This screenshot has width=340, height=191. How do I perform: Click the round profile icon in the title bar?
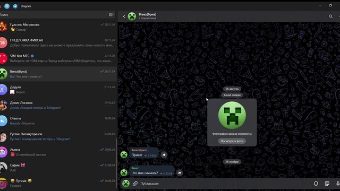7,6
